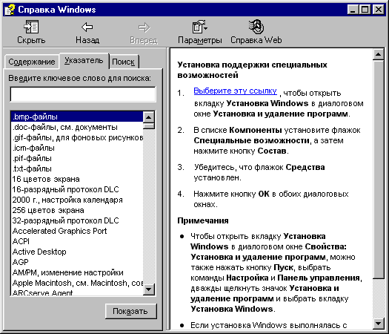
Task: Switch to the Содержание tab
Action: tap(32, 62)
